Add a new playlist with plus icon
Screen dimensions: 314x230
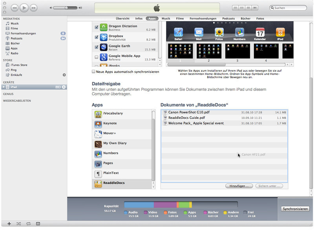tap(9, 224)
